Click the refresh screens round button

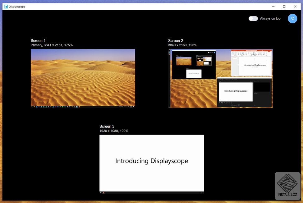point(292,19)
